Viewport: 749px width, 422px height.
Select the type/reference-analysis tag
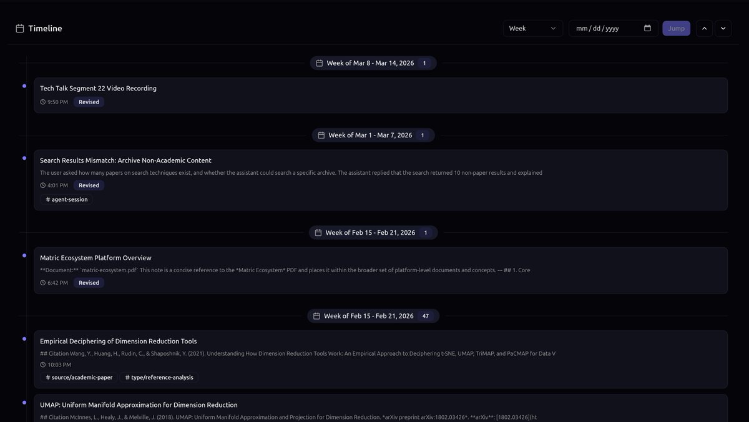tap(159, 378)
